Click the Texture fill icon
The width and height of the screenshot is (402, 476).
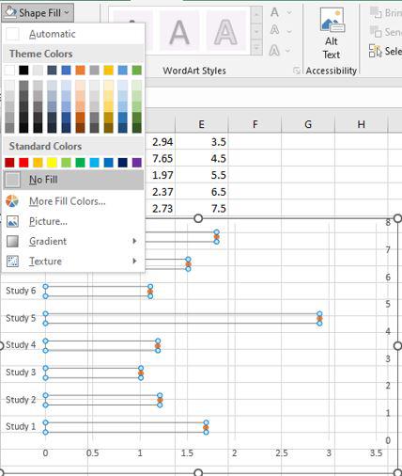(12, 261)
